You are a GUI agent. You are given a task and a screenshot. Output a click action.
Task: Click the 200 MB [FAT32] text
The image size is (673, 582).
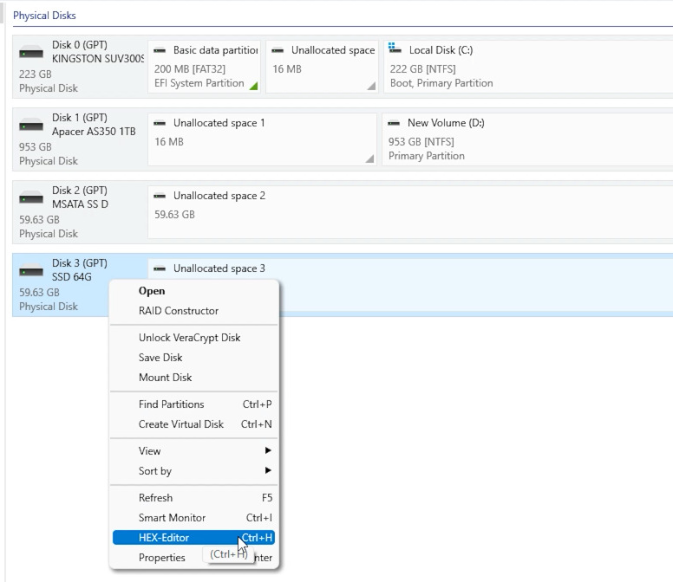tap(190, 69)
